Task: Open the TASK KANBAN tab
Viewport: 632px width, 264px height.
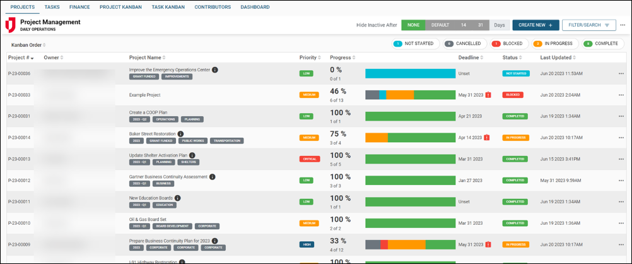Action: 168,7
